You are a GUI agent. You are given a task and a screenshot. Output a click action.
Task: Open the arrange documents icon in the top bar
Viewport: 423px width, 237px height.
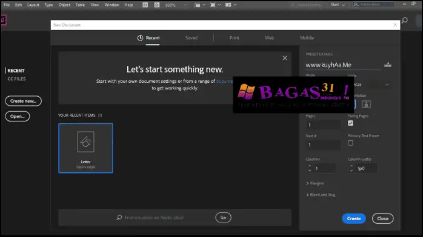[x=228, y=5]
